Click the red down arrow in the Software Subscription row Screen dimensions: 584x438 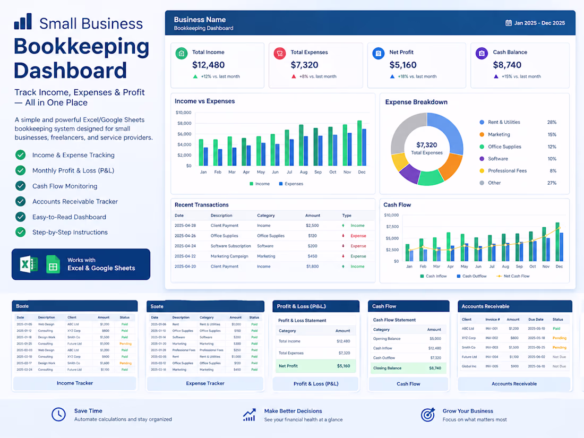pyautogui.click(x=343, y=246)
